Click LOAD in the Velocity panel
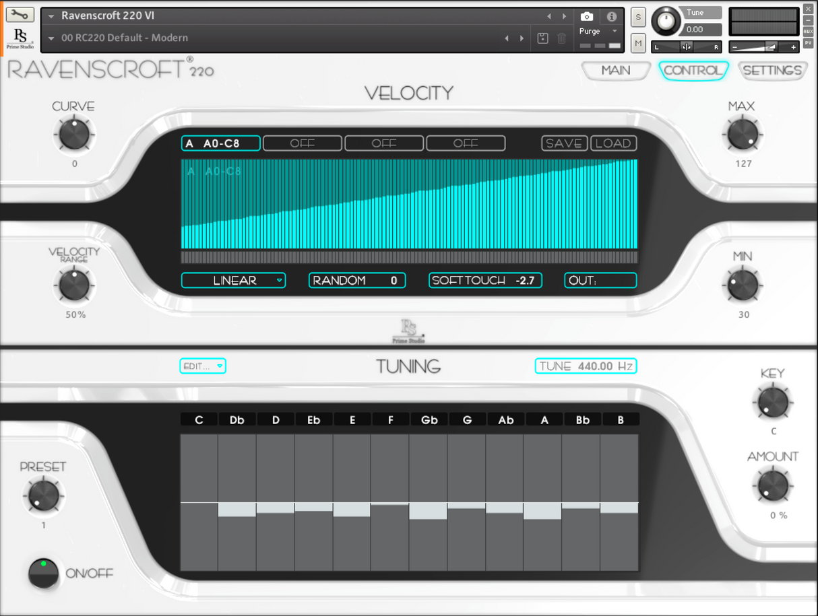 point(612,143)
